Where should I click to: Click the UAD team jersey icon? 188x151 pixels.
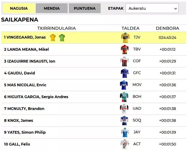[124, 109]
